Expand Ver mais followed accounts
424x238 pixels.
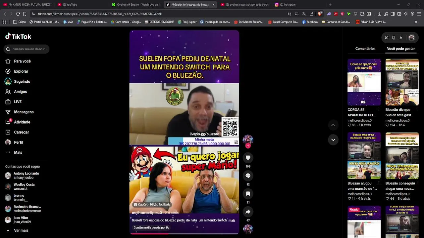coord(17,230)
